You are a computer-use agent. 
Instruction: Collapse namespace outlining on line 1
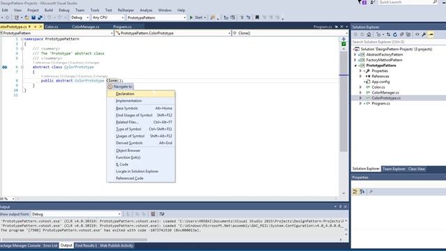(22, 39)
